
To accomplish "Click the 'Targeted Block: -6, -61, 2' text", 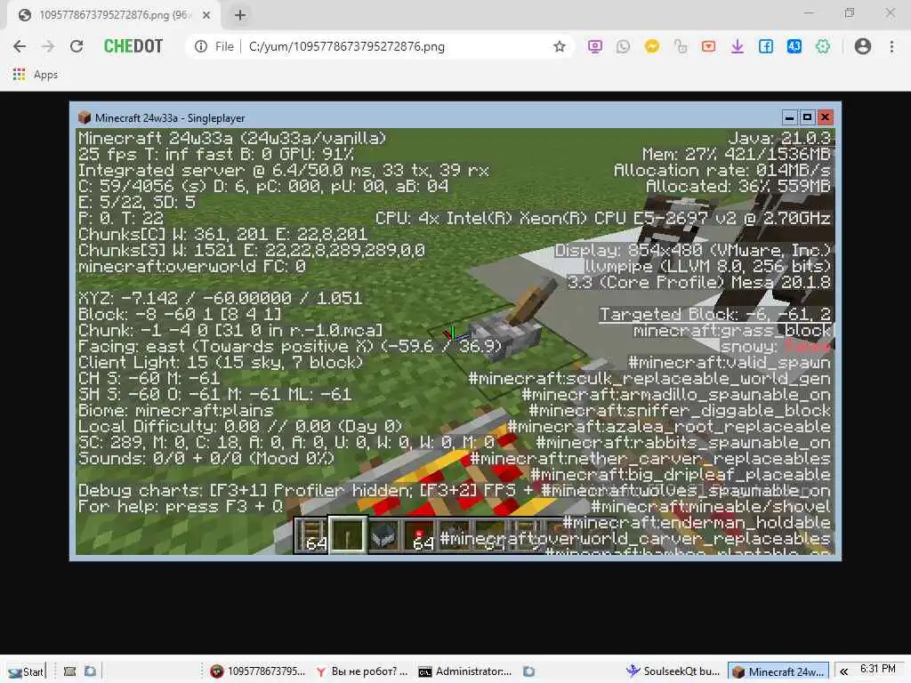I will click(x=714, y=314).
